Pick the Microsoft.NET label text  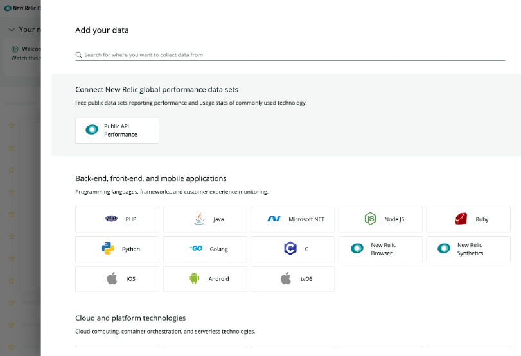pyautogui.click(x=306, y=219)
